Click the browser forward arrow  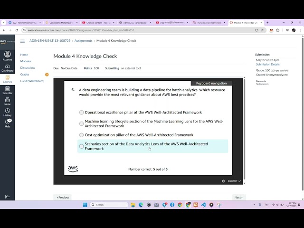point(10,30)
